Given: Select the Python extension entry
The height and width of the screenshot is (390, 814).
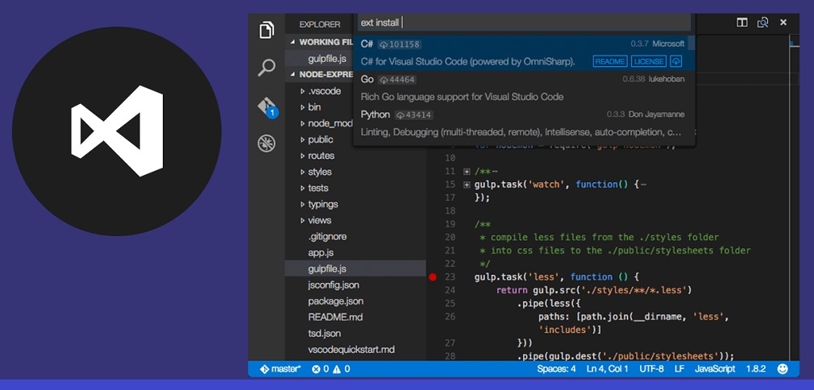Looking at the screenshot, I should pos(524,123).
